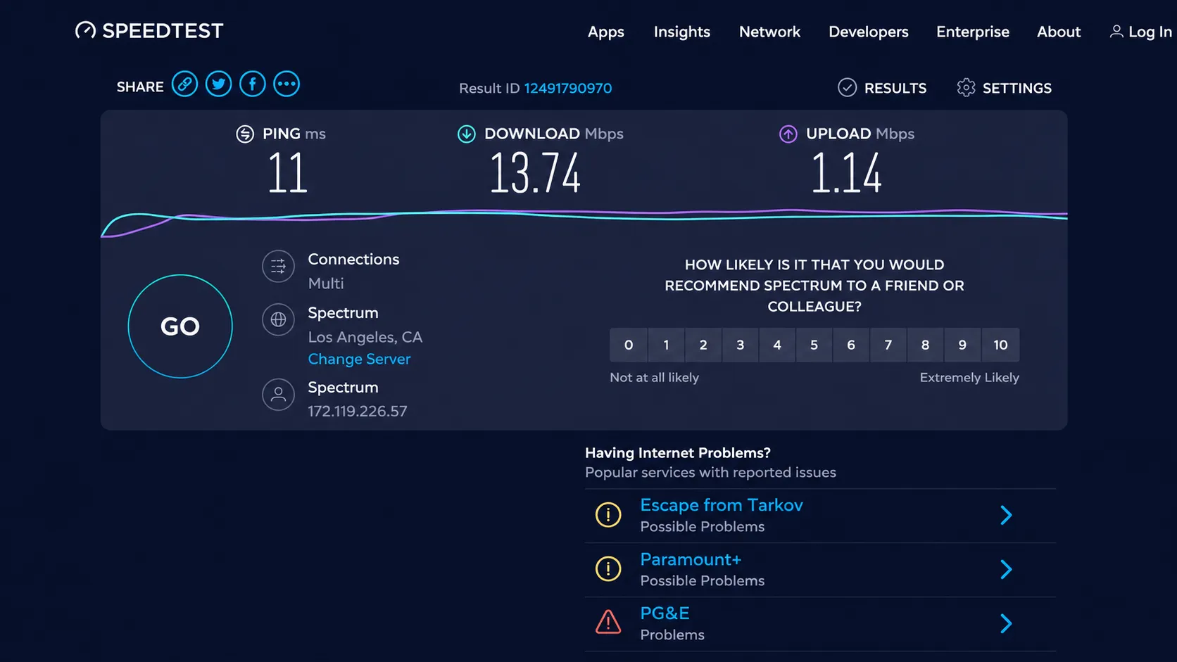Click the ISP user profile icon

point(278,395)
